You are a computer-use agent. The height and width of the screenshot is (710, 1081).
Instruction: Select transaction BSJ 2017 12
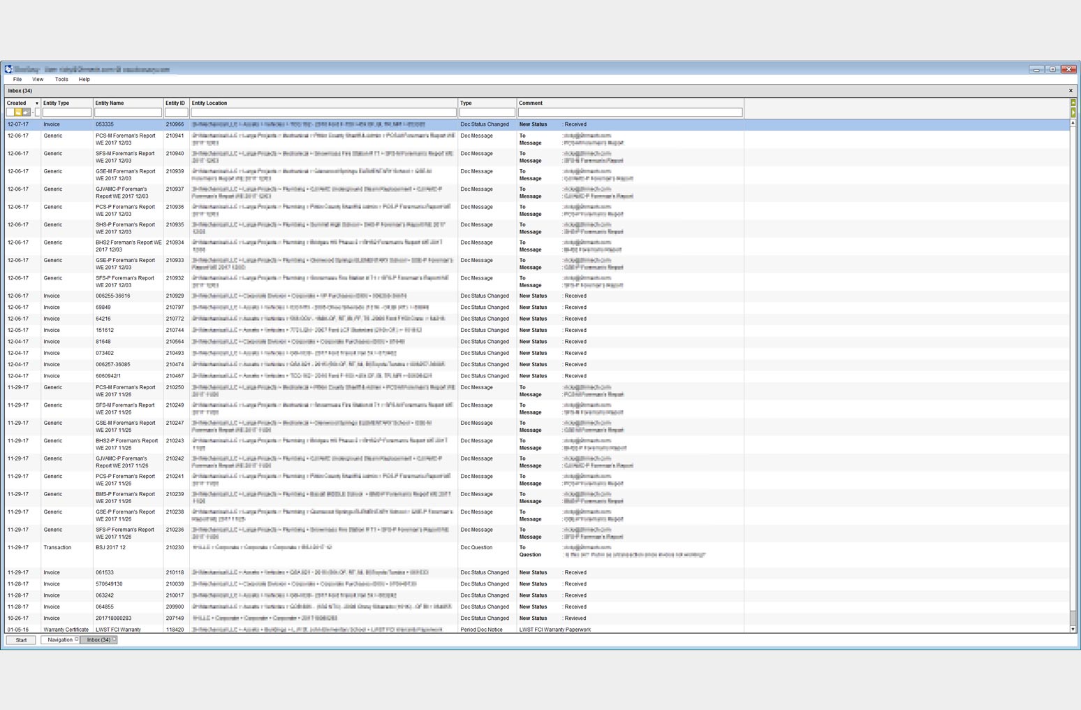click(537, 554)
